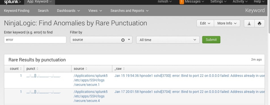Open the Edit dropdown button

pos(205,23)
